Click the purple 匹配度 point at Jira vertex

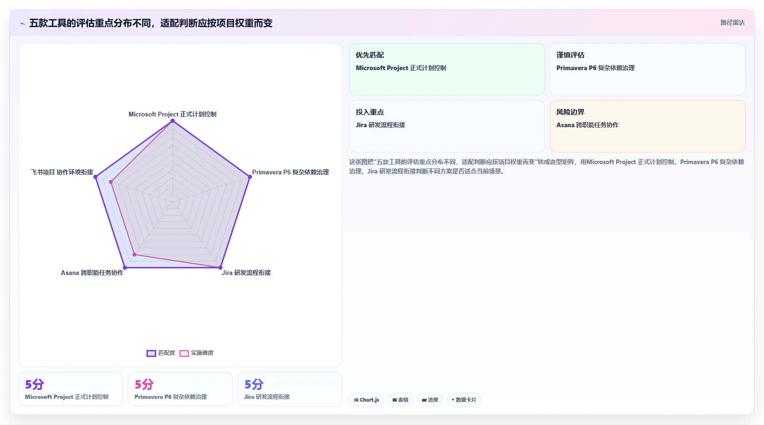(x=220, y=267)
